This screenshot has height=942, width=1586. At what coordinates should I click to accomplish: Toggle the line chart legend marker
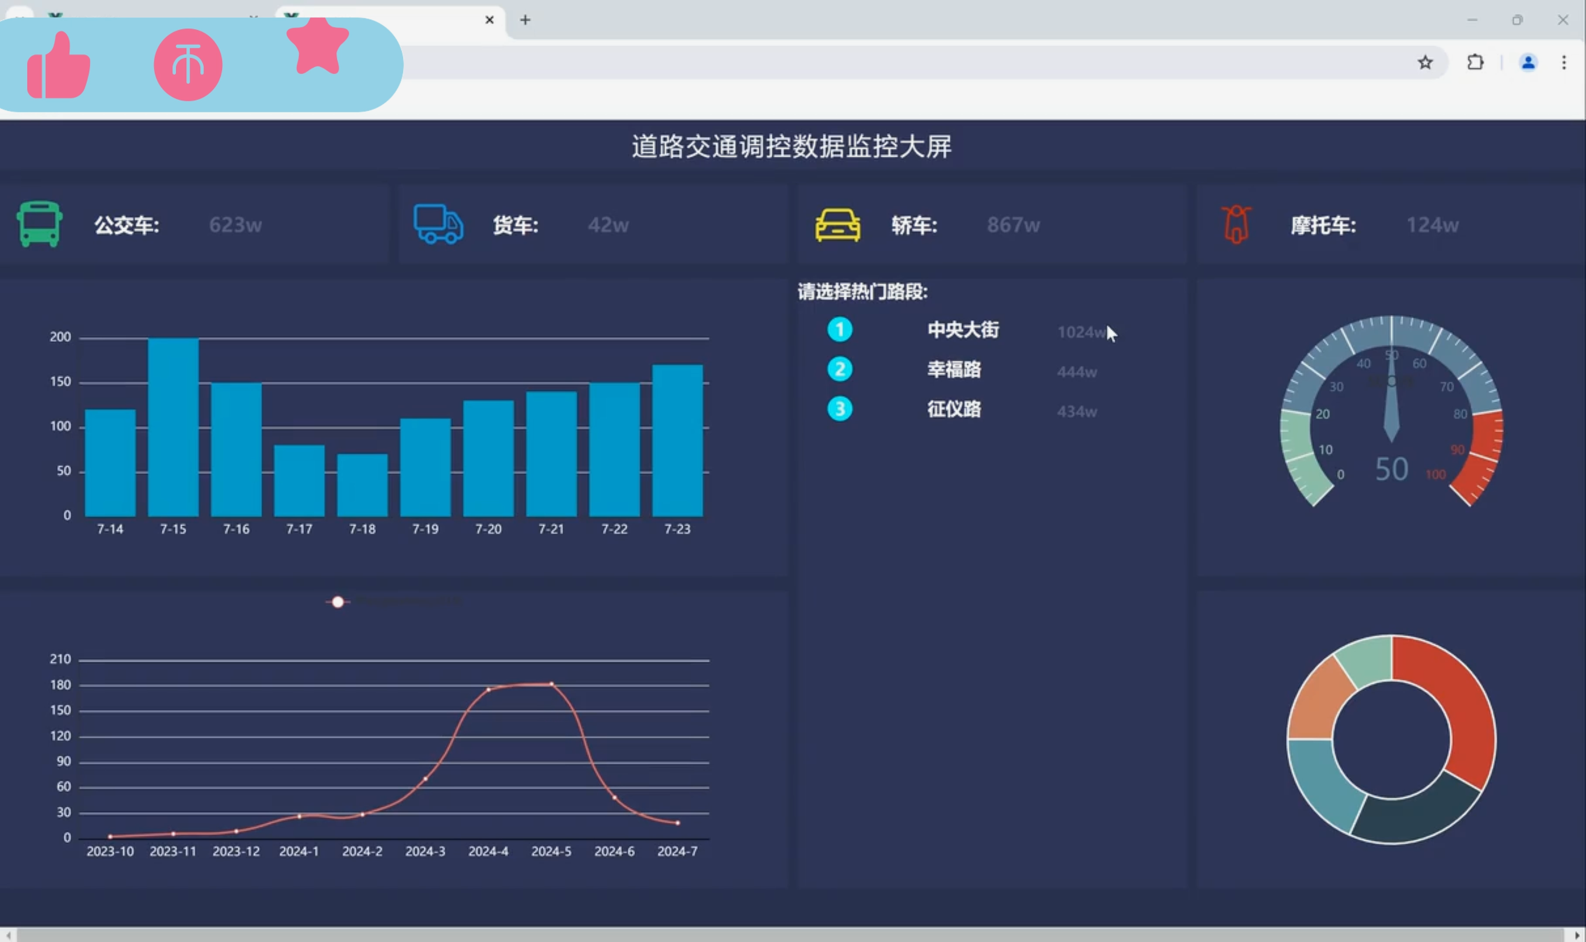[x=338, y=602]
